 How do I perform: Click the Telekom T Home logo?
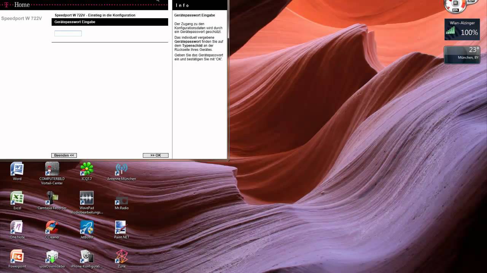pyautogui.click(x=17, y=5)
